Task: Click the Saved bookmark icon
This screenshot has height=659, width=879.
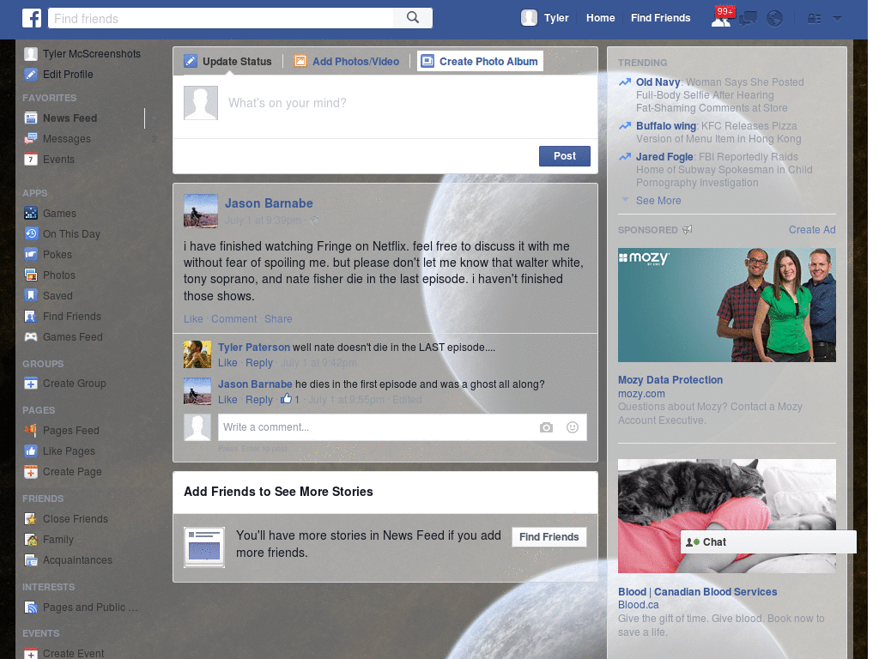Action: click(x=31, y=296)
